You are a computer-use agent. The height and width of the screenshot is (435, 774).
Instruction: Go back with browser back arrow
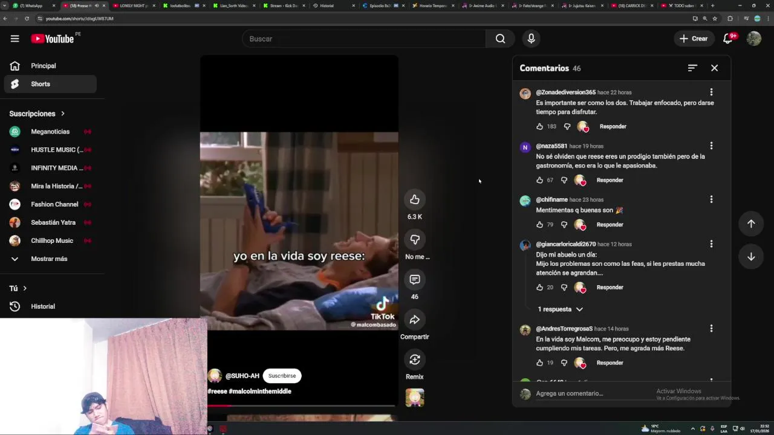pos(5,19)
